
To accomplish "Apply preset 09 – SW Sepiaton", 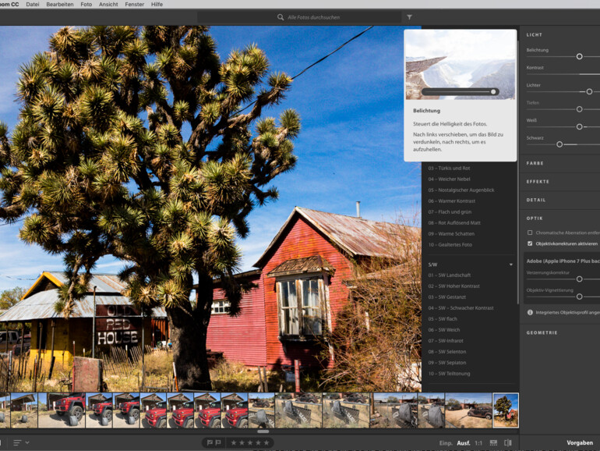I will pos(447,363).
